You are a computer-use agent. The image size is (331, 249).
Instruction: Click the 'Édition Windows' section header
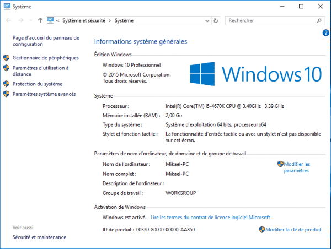point(113,55)
